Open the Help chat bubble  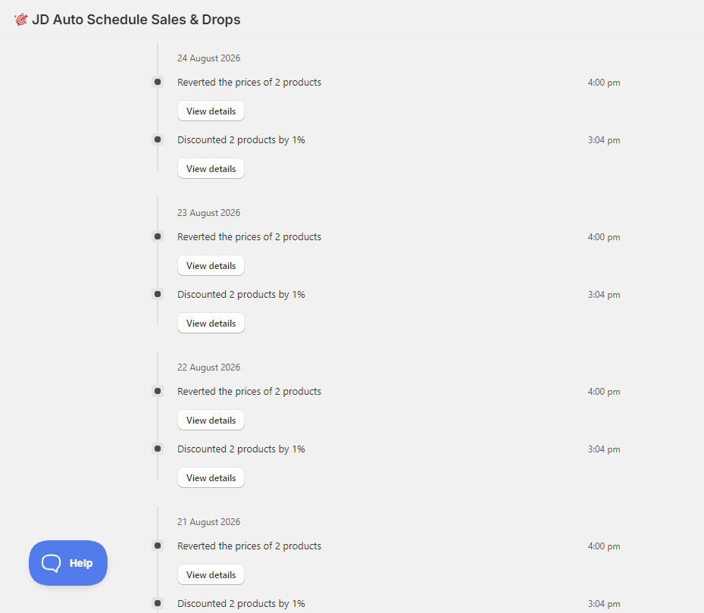68,563
